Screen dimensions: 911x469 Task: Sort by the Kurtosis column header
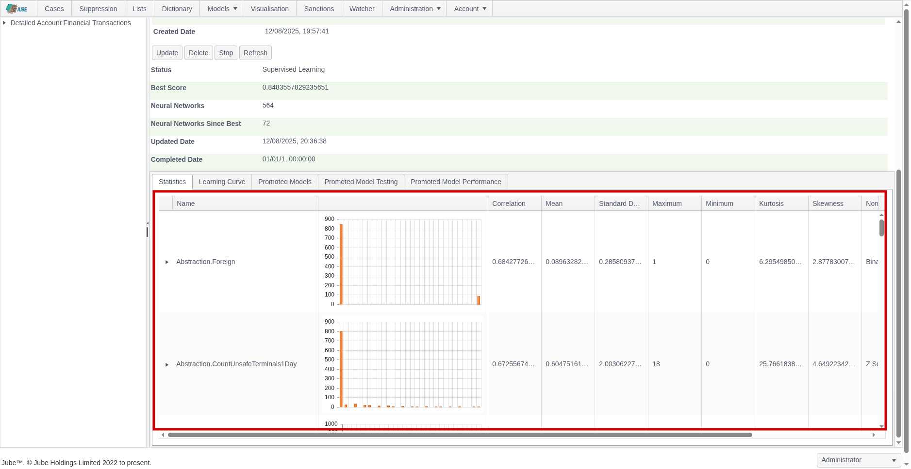coord(781,203)
